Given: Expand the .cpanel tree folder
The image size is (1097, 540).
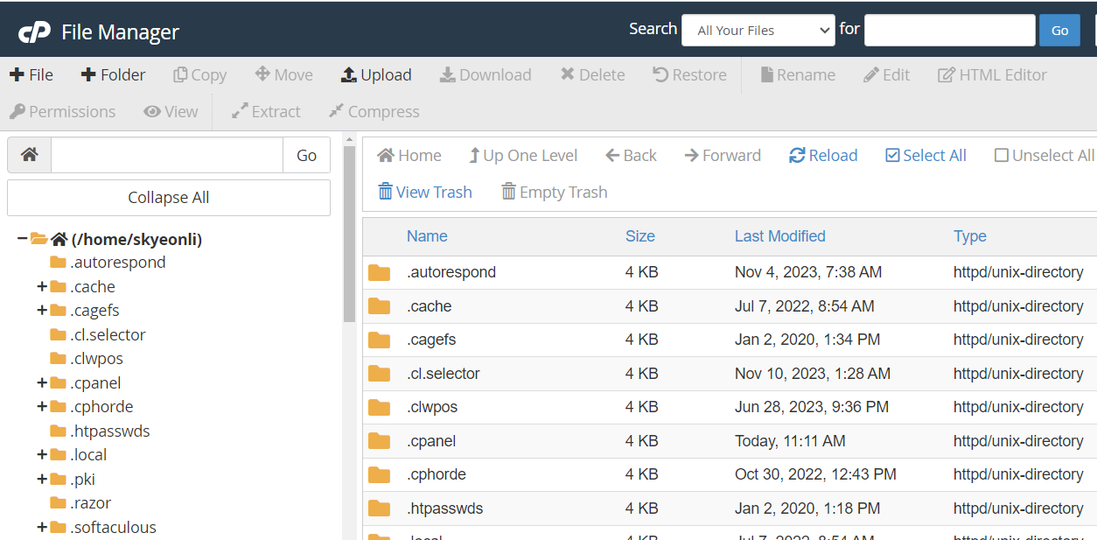Looking at the screenshot, I should pyautogui.click(x=41, y=382).
